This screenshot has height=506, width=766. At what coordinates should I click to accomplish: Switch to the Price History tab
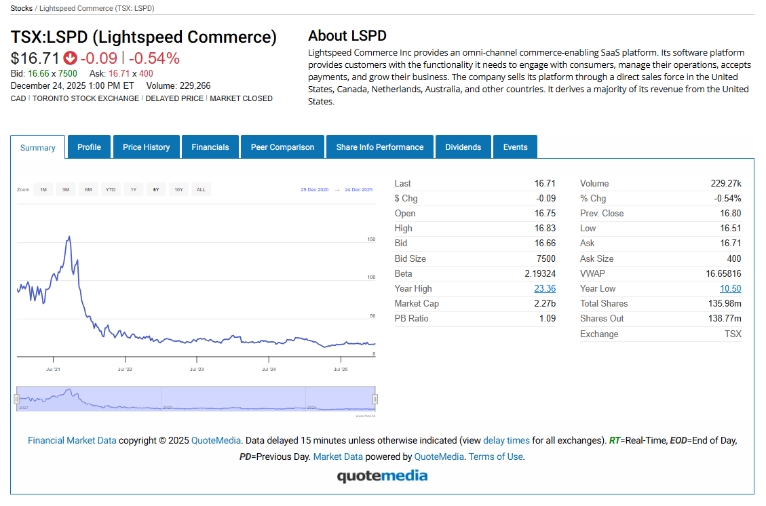click(x=146, y=147)
